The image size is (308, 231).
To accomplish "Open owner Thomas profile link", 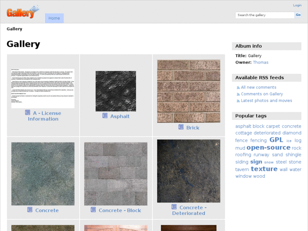I will click(261, 62).
